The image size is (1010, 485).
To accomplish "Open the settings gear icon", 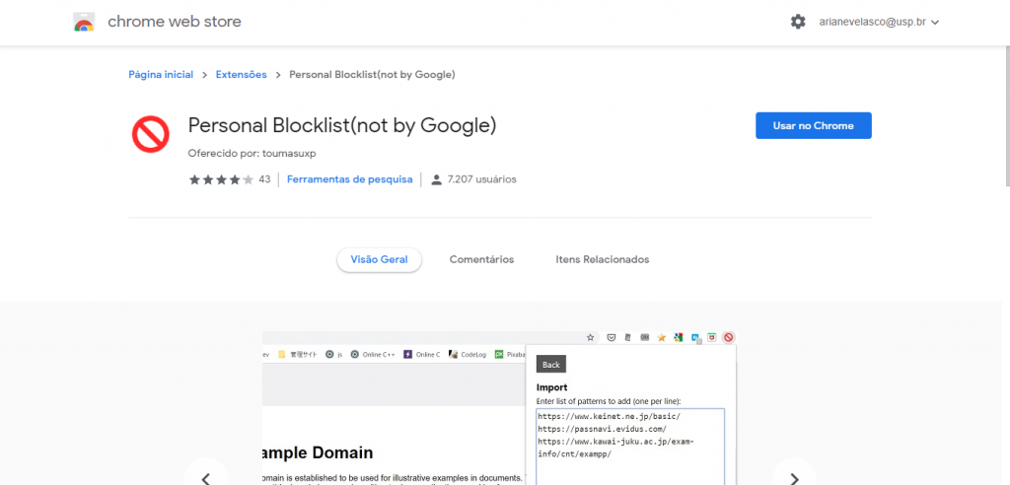I will pyautogui.click(x=798, y=22).
